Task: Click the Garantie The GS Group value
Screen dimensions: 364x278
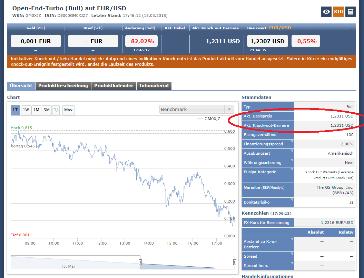Action: click(x=335, y=190)
